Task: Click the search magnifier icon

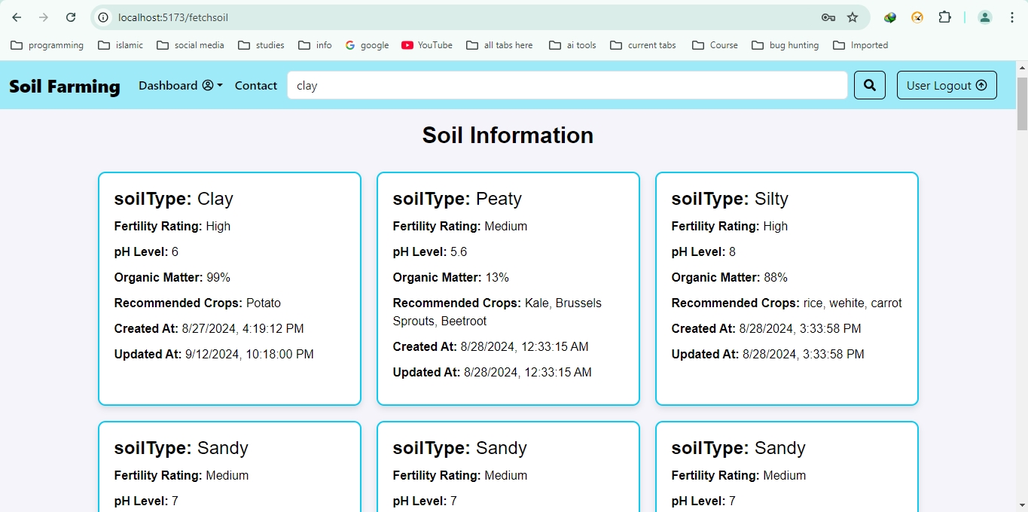Action: (869, 85)
